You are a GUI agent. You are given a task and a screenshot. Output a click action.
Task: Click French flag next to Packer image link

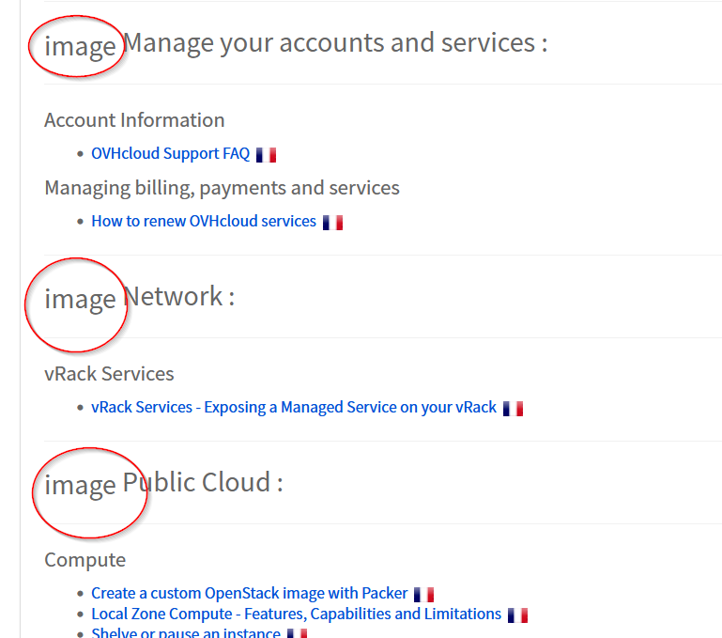[423, 595]
